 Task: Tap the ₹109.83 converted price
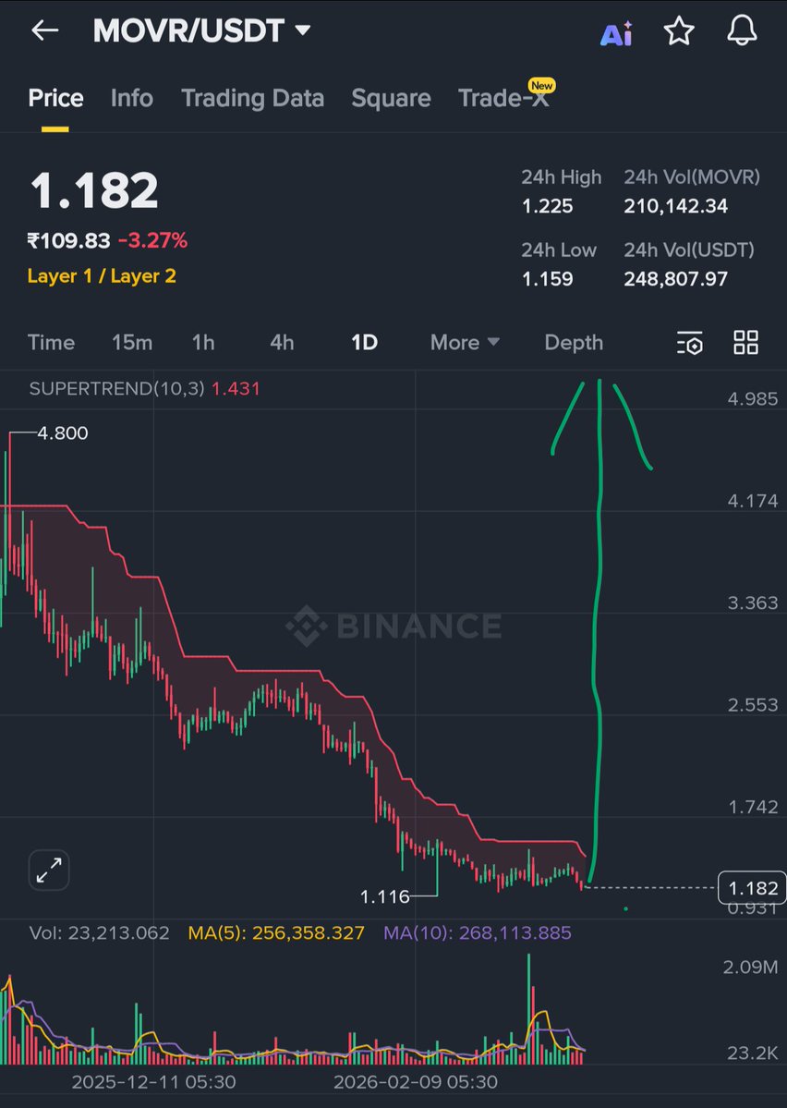coord(68,241)
